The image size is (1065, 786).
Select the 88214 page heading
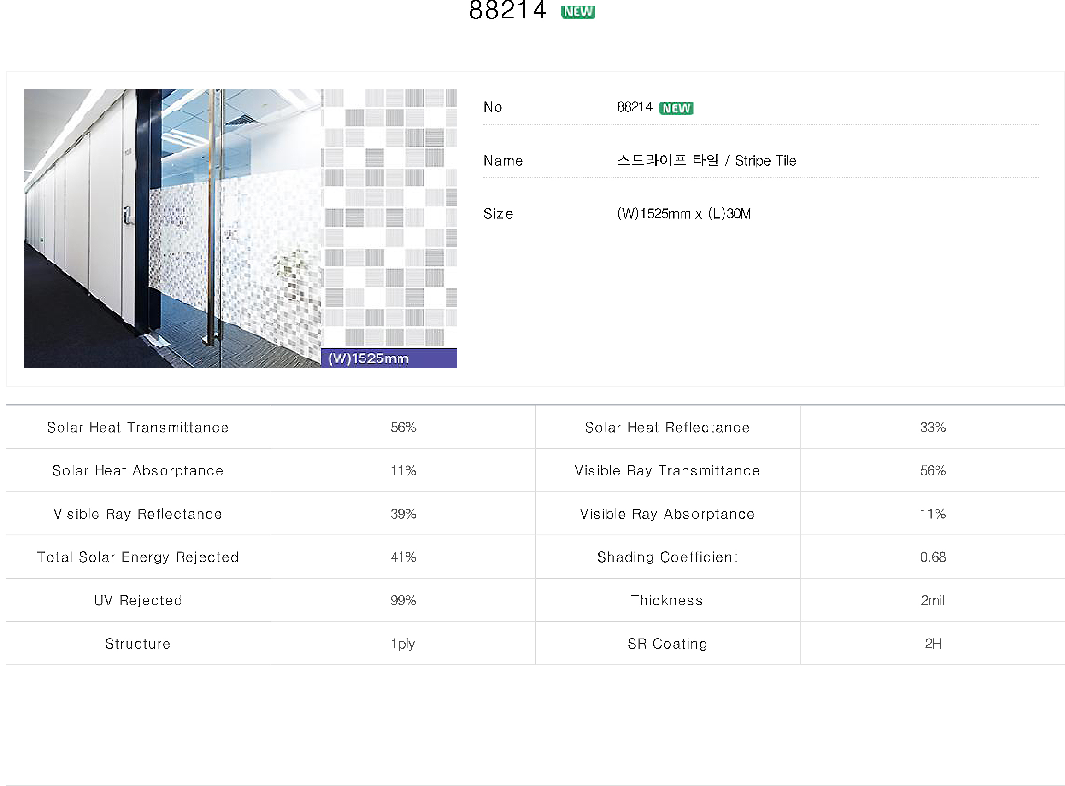[508, 11]
